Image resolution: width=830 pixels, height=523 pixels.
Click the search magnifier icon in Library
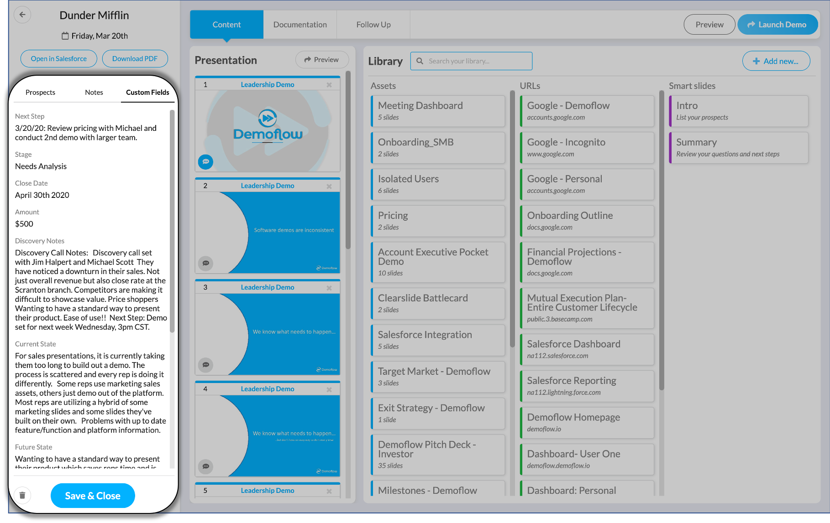tap(420, 61)
